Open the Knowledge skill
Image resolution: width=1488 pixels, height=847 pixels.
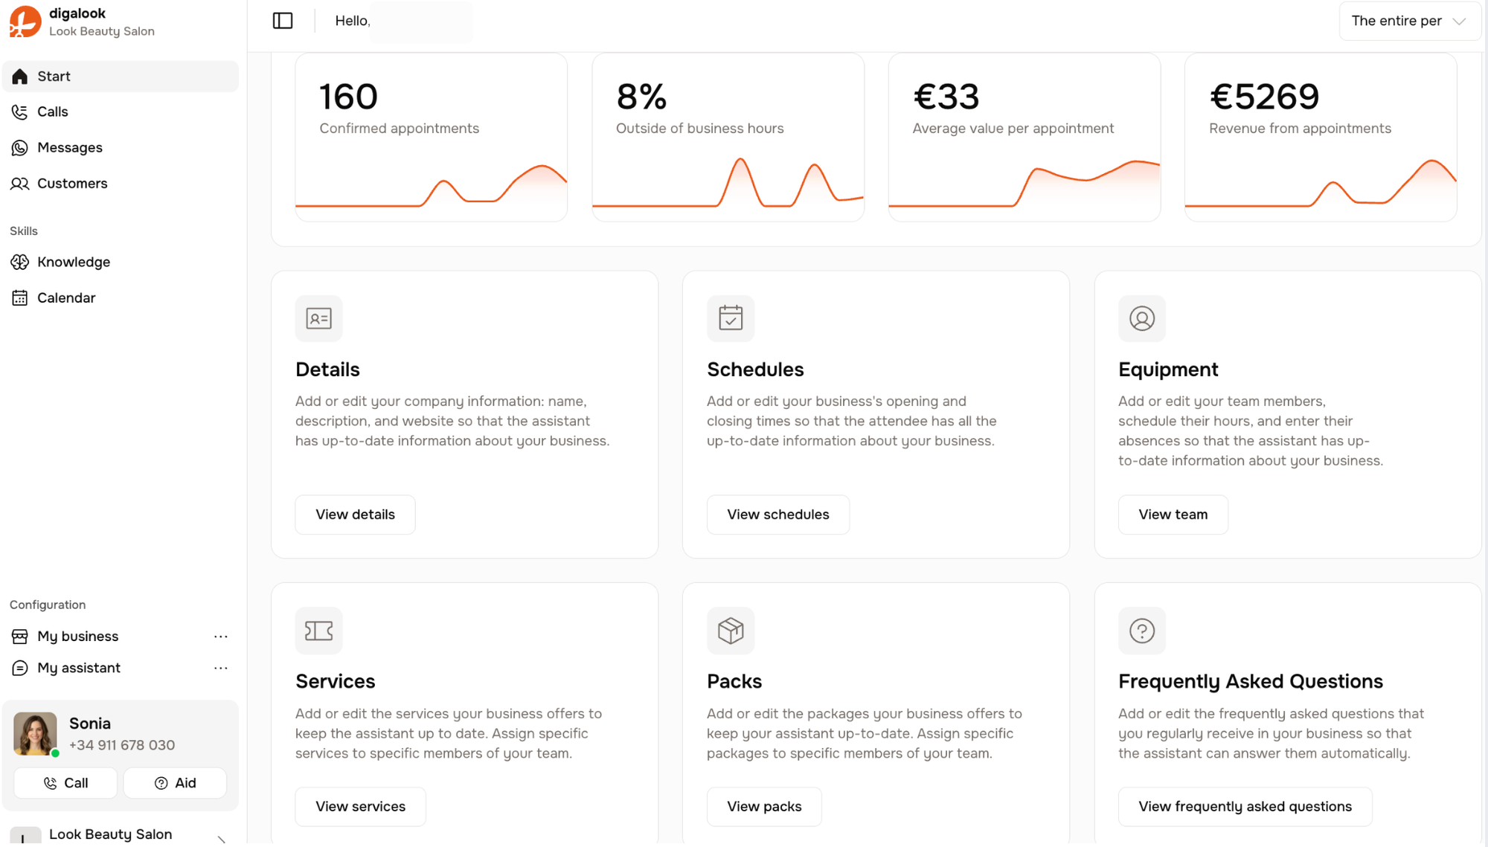point(74,262)
